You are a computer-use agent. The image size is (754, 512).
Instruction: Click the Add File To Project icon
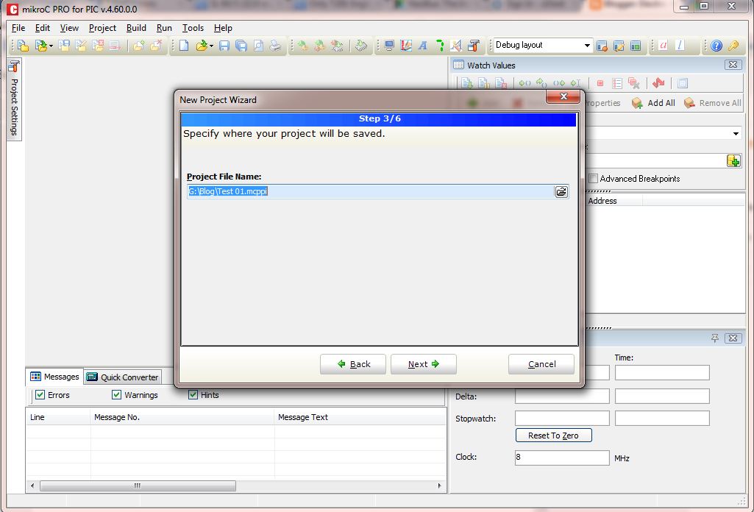click(x=139, y=46)
